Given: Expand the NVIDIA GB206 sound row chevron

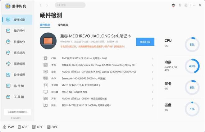Looking at the screenshot, I should point(153,99).
